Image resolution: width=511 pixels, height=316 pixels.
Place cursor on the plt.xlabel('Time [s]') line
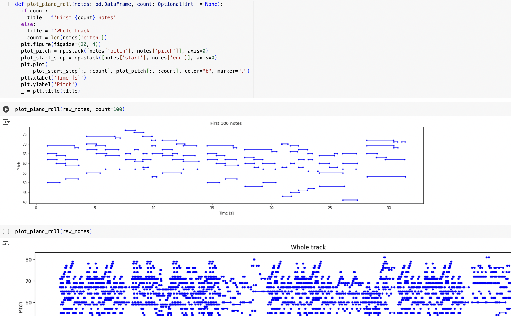tap(53, 78)
